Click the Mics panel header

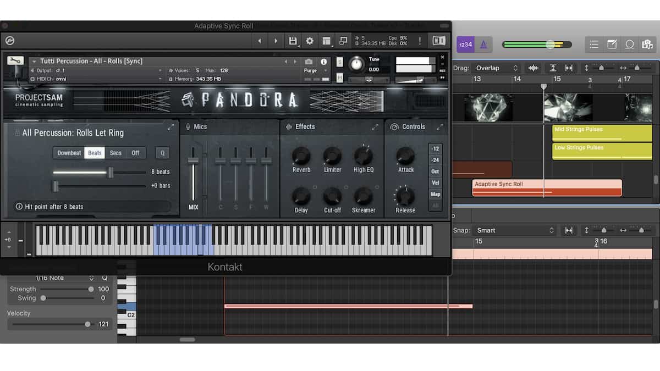[201, 127]
